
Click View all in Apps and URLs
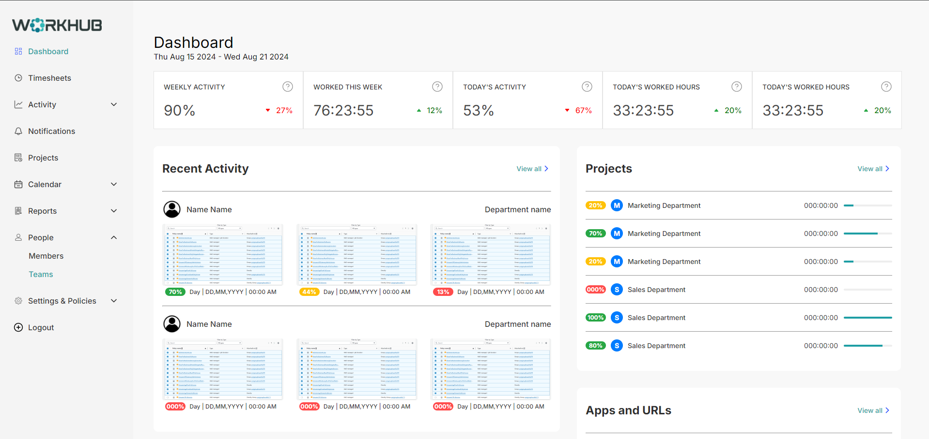click(873, 410)
